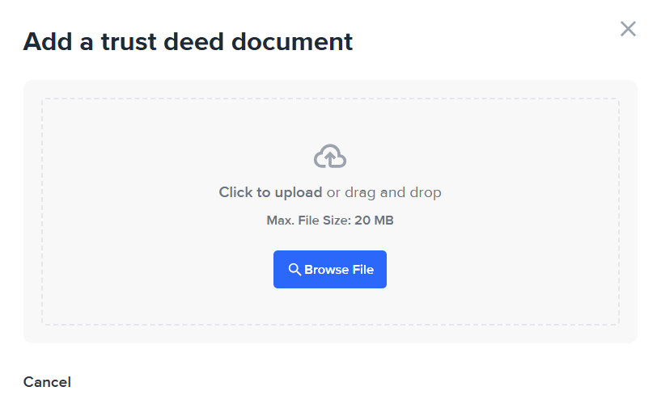The height and width of the screenshot is (416, 661).
Task: Click the 'Browse File' label text
Action: pyautogui.click(x=339, y=270)
